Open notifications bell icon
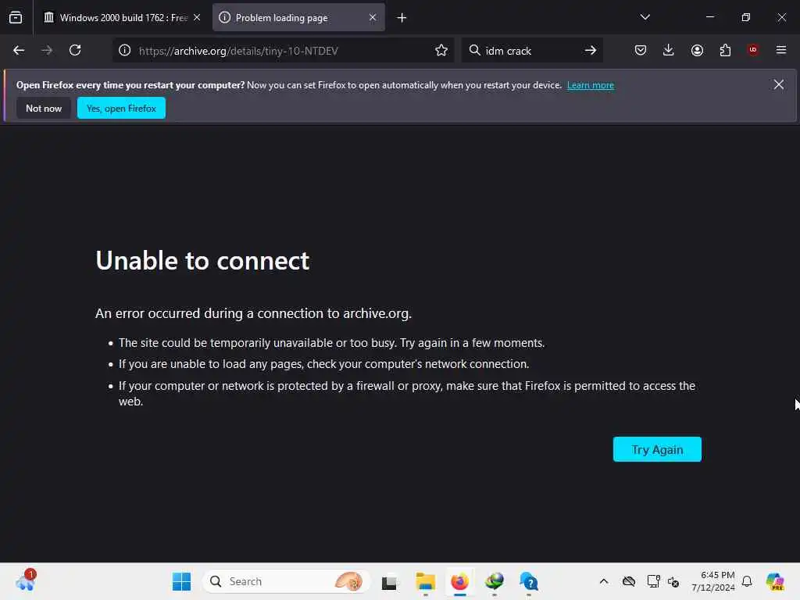This screenshot has height=600, width=800. click(x=747, y=581)
